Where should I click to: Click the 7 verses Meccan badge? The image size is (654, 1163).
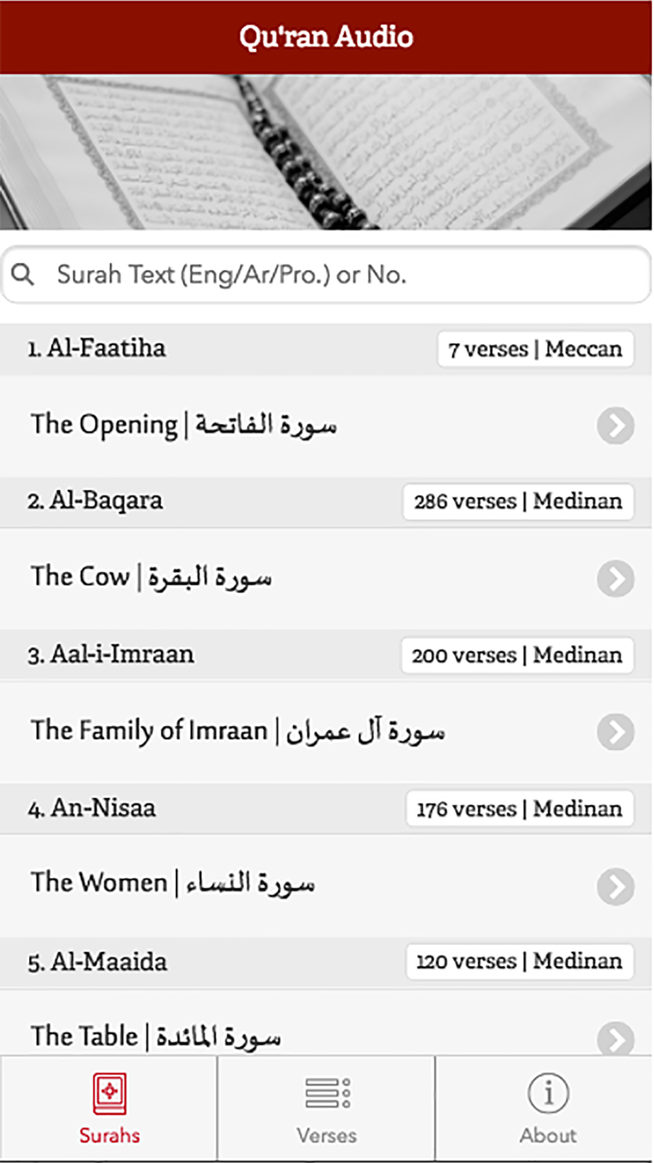536,349
